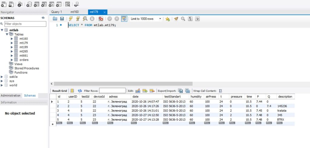The height and width of the screenshot is (148, 310).
Task: Sort by the humidity column header
Action: coord(196,97)
